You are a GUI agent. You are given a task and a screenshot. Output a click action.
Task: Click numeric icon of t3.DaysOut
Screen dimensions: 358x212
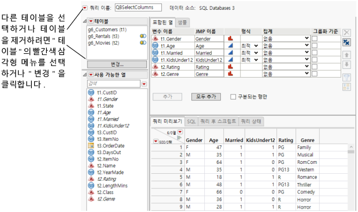click(x=91, y=152)
